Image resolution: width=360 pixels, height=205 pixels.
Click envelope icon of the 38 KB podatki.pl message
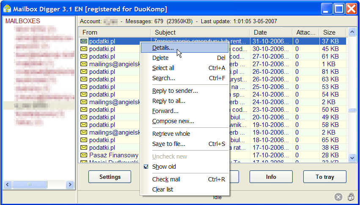84,148
